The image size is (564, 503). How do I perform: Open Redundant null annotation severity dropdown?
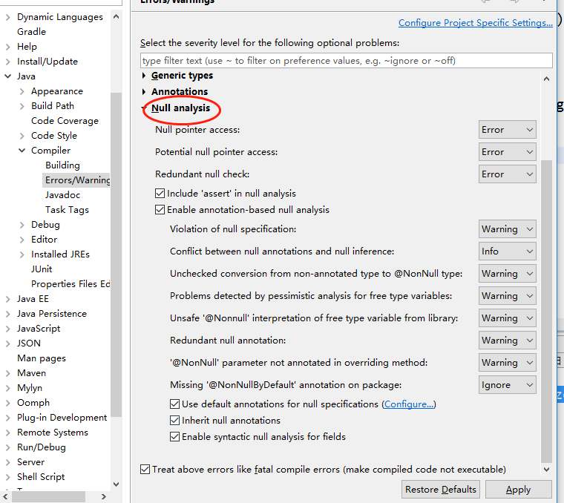[507, 341]
